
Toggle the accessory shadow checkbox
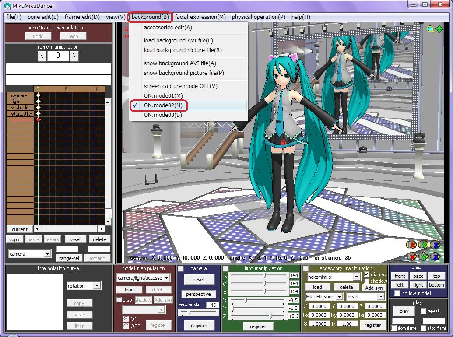point(367,281)
